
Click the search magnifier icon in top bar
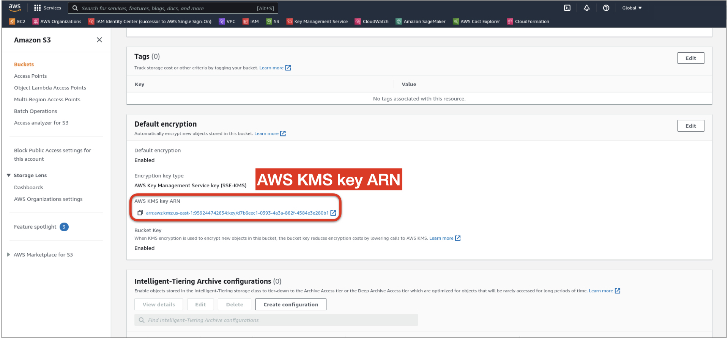point(75,8)
